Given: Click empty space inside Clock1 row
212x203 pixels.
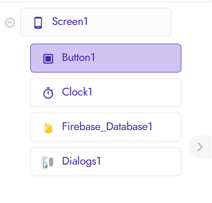Looking at the screenshot, I should (136, 93).
